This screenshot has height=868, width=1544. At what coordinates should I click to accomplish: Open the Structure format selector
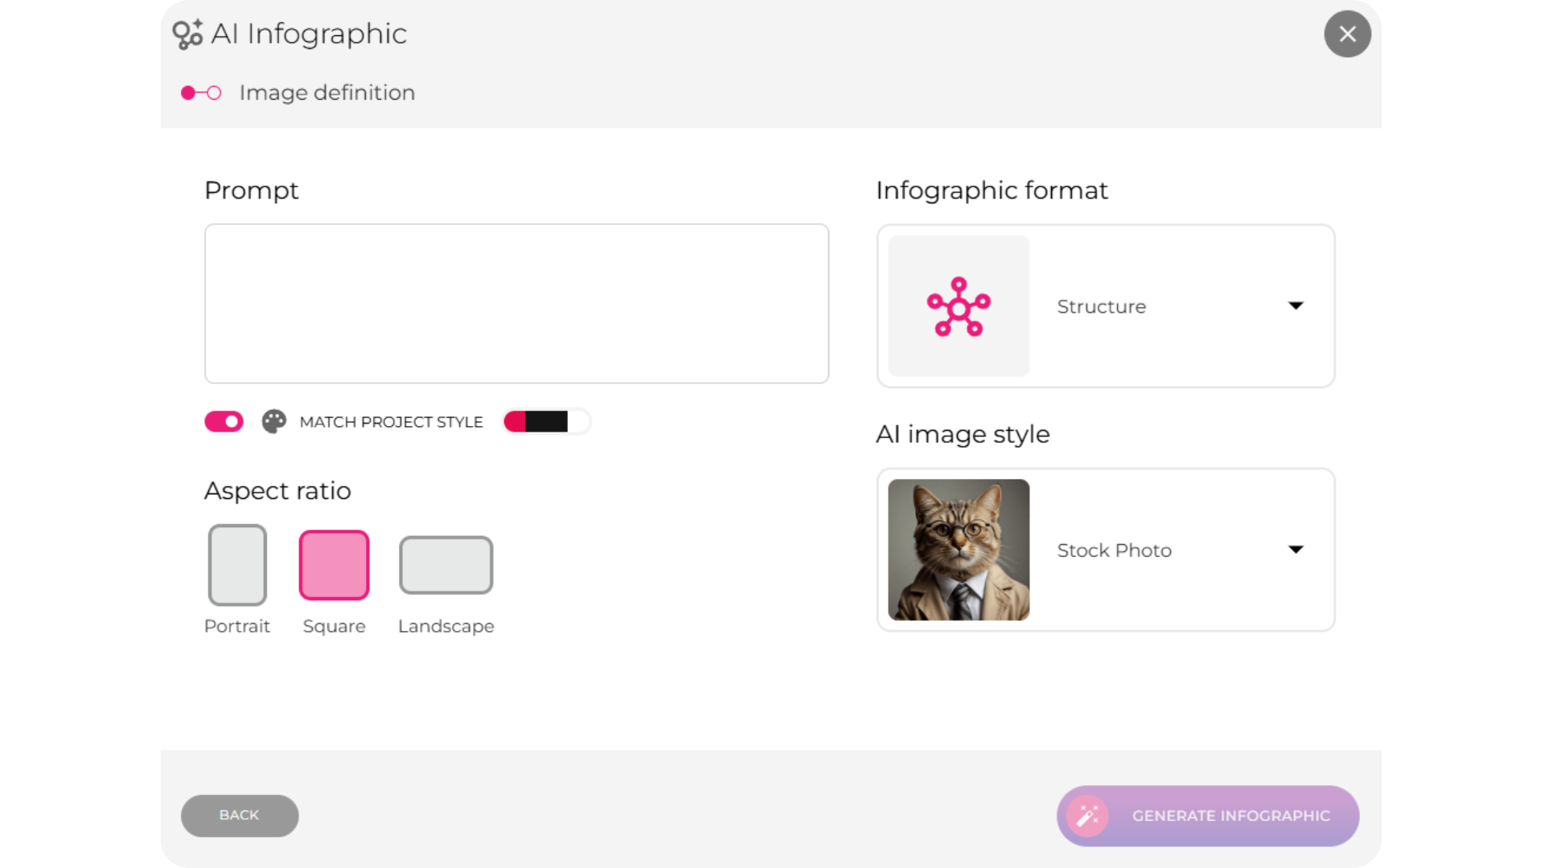coord(1106,306)
